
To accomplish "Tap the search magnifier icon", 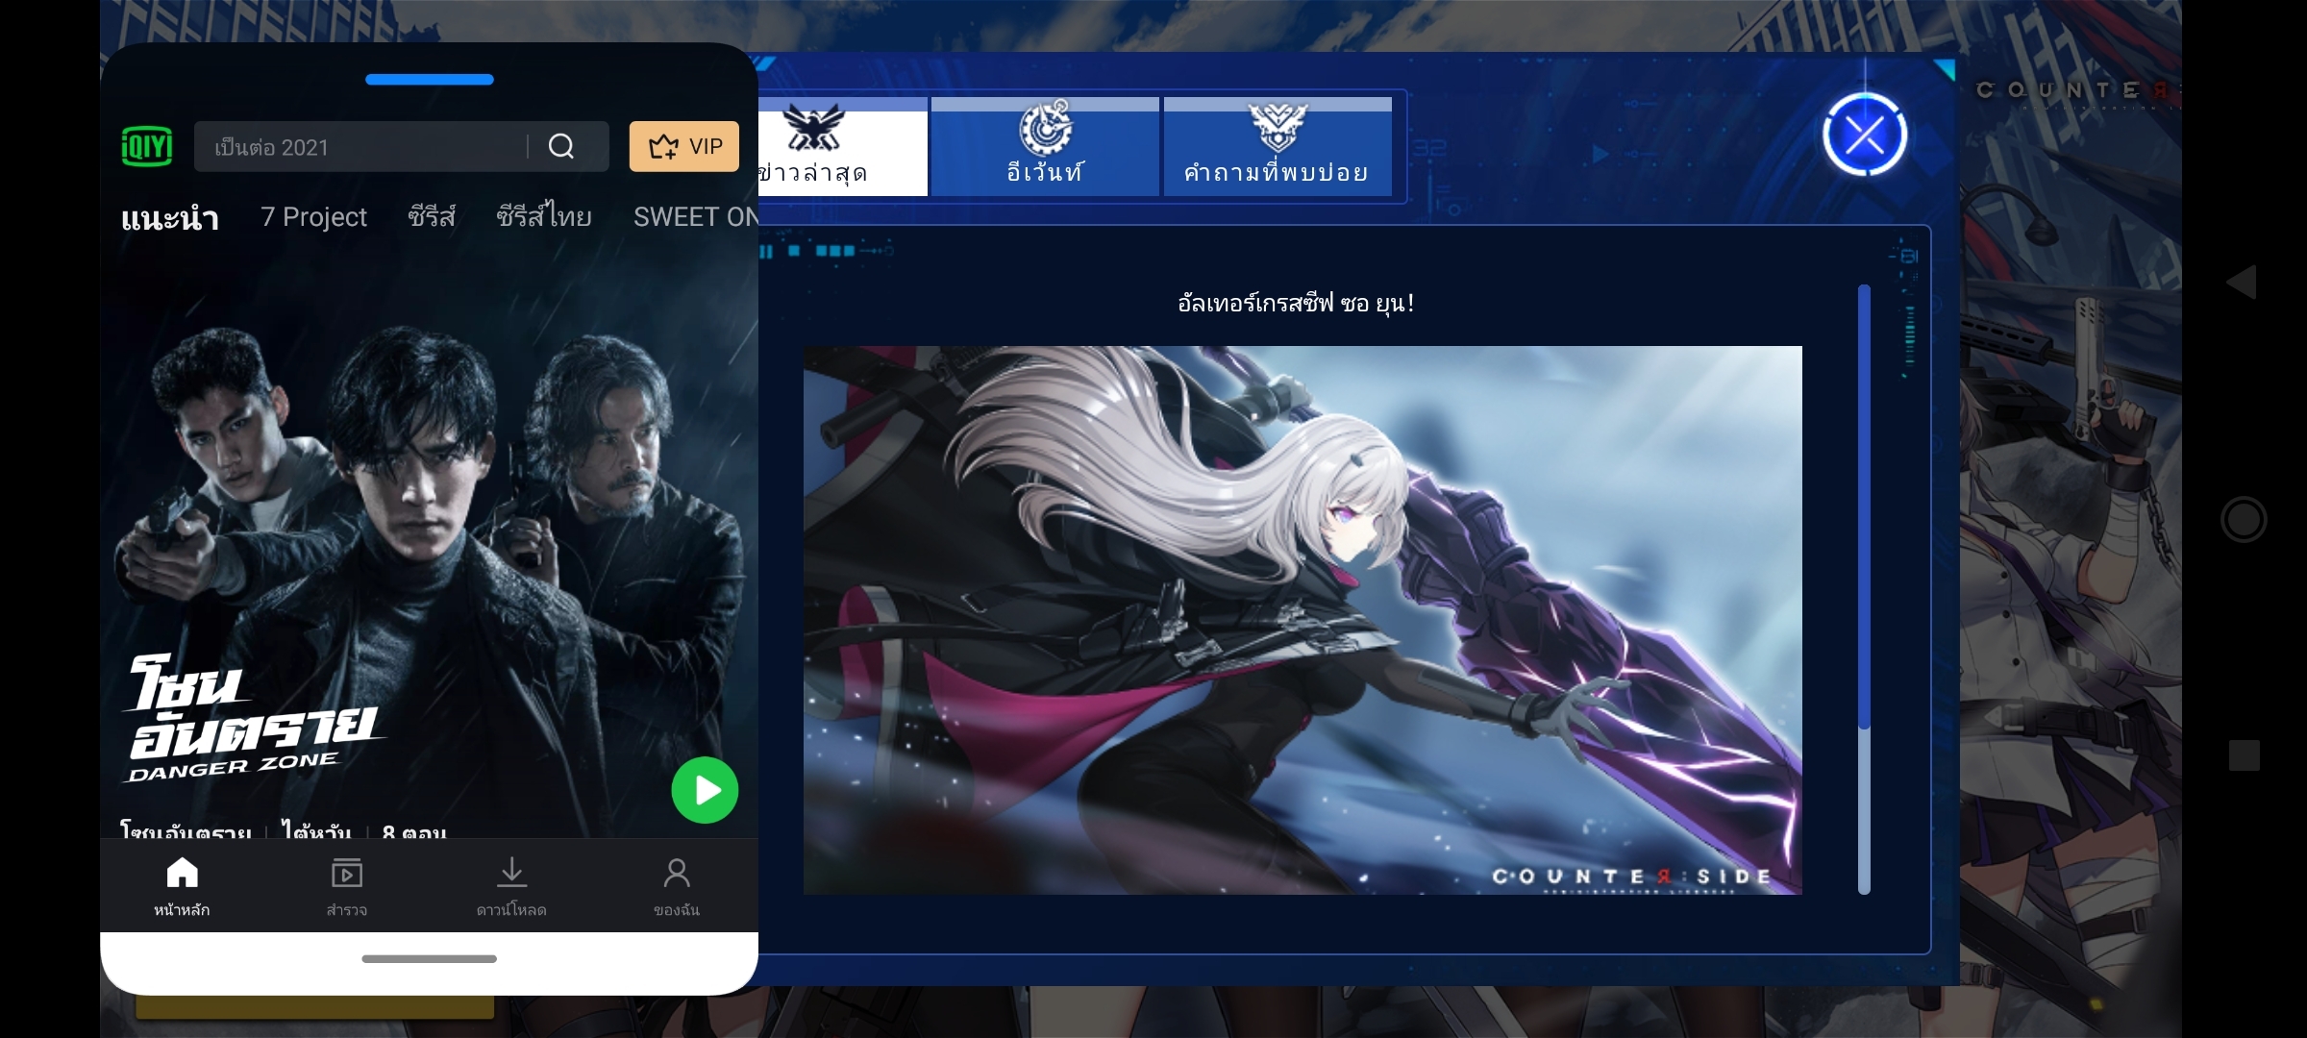I will coord(561,146).
